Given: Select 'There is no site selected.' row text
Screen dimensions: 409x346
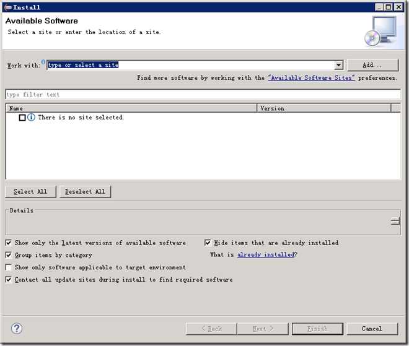Looking at the screenshot, I should point(81,118).
